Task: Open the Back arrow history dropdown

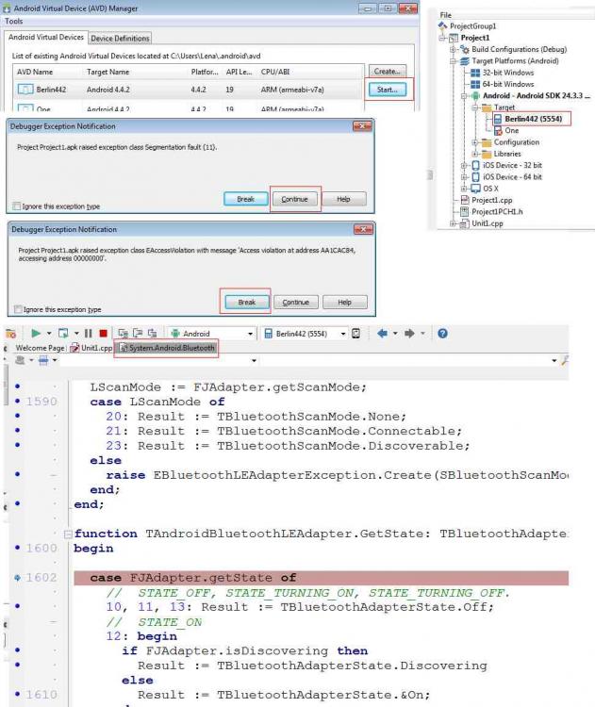Action: pos(395,333)
